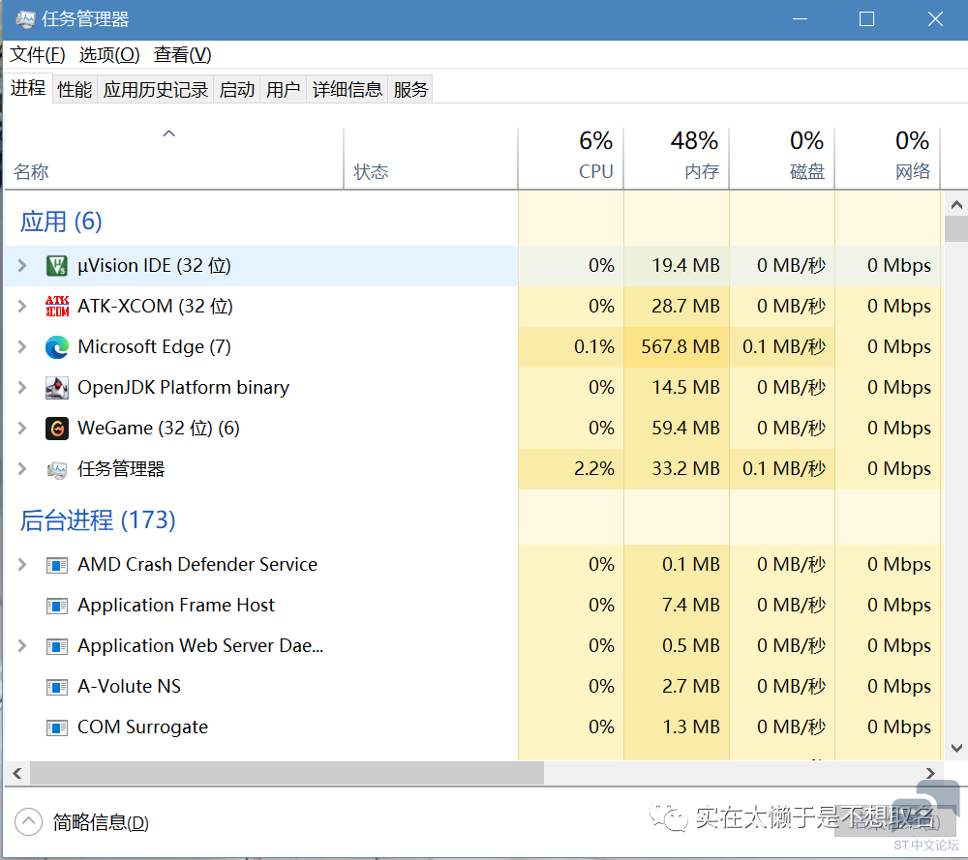Switch to the 应用历史记录 tab
The width and height of the screenshot is (968, 860).
coord(156,89)
